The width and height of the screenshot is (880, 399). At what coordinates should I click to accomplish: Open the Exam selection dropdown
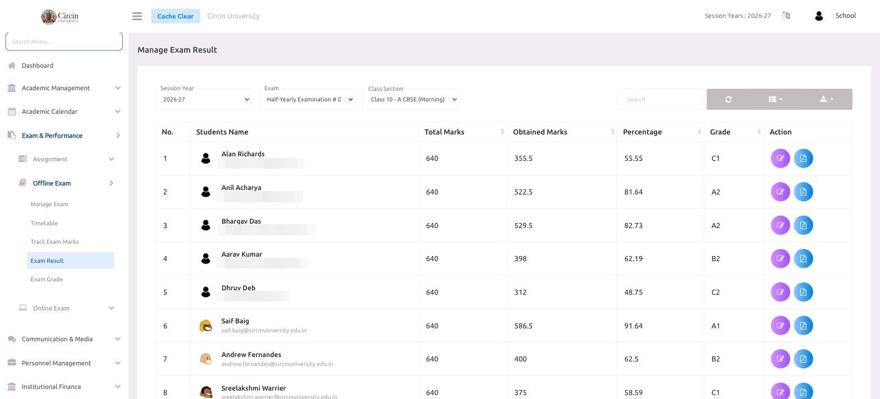[x=307, y=99]
